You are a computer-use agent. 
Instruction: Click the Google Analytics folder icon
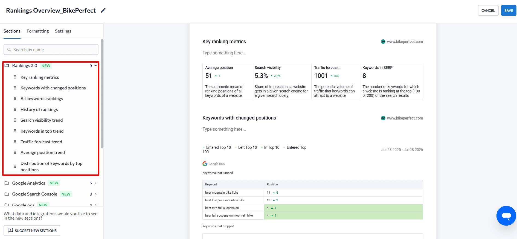[x=7, y=183]
